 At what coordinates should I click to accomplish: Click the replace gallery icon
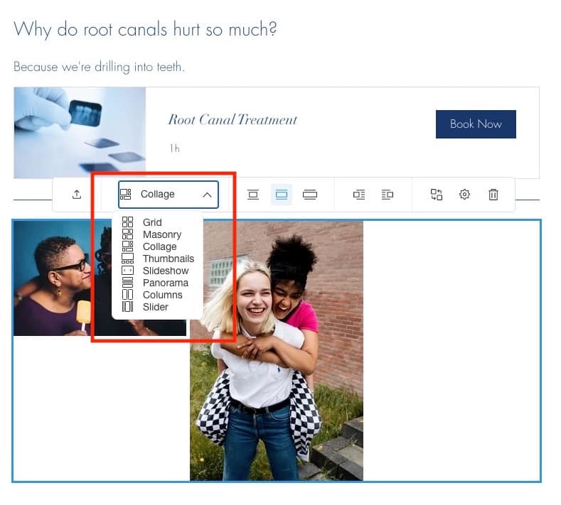[437, 195]
